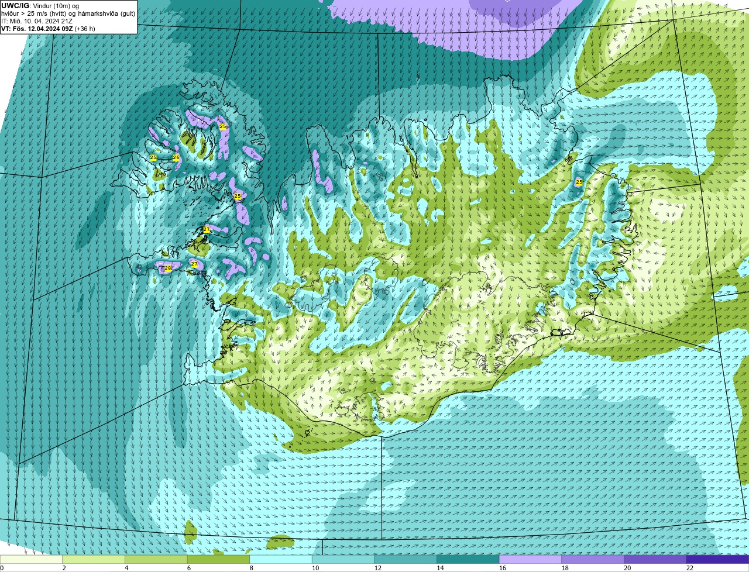Click the 16–18 m/s lavender legend swatch
Screen dimensions: 749x572
pos(530,559)
